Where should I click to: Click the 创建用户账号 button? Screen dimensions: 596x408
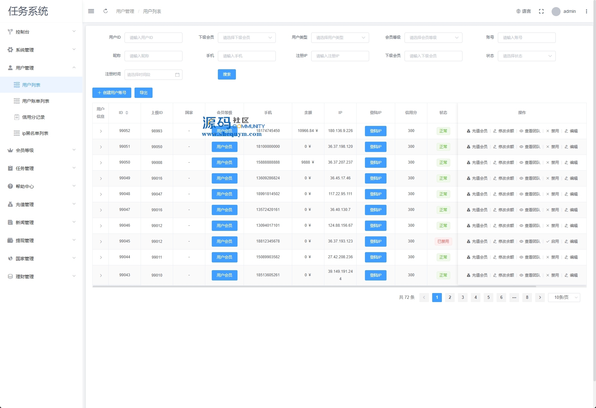(112, 93)
